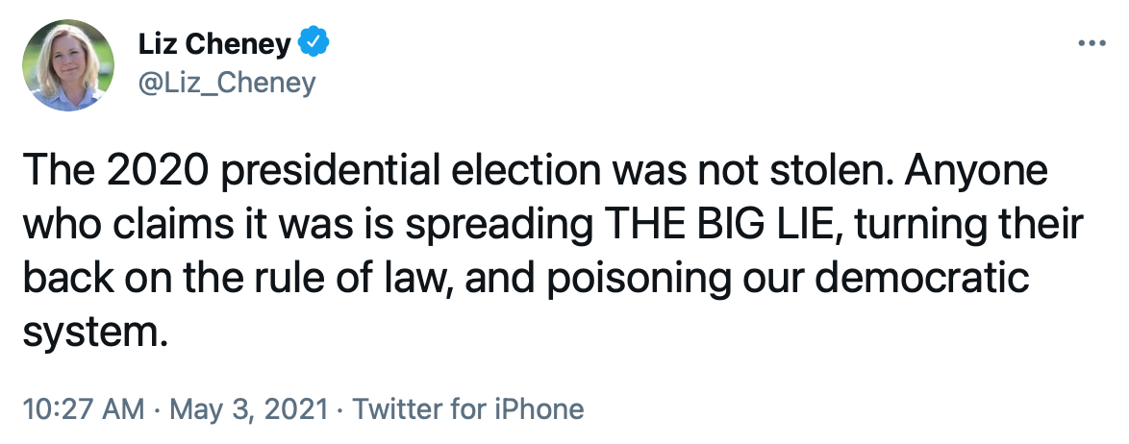Click the 10:27 AM timestamp

click(82, 409)
